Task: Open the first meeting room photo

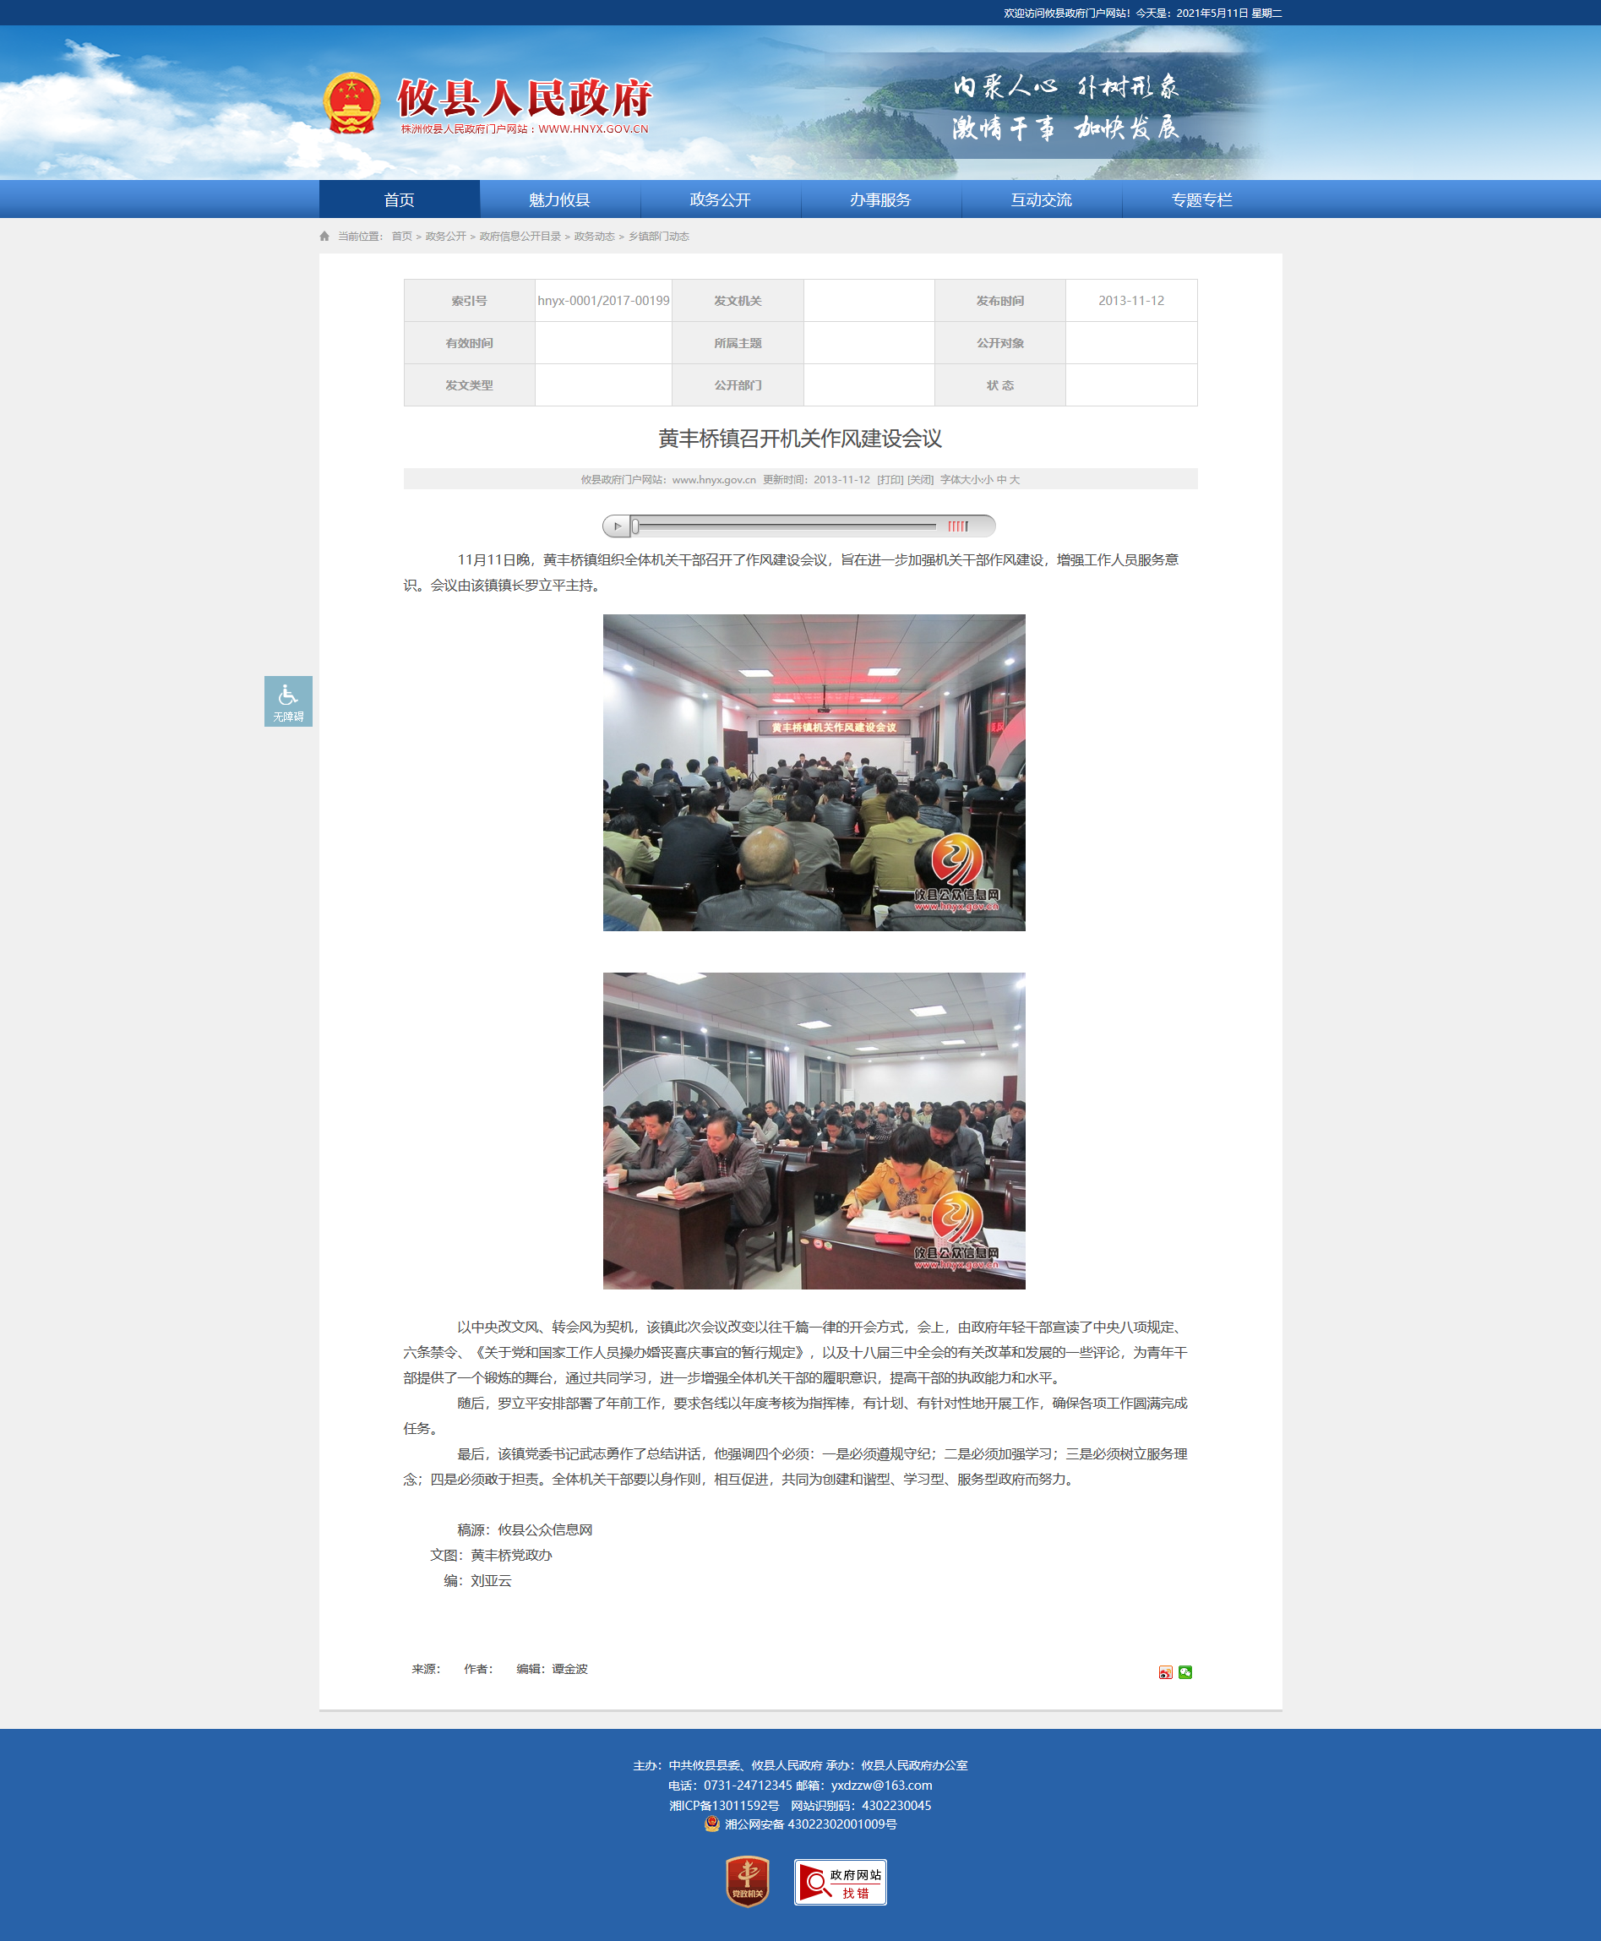Action: point(814,772)
